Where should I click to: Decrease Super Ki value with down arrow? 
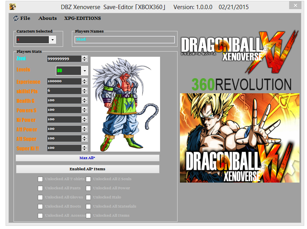85,150
